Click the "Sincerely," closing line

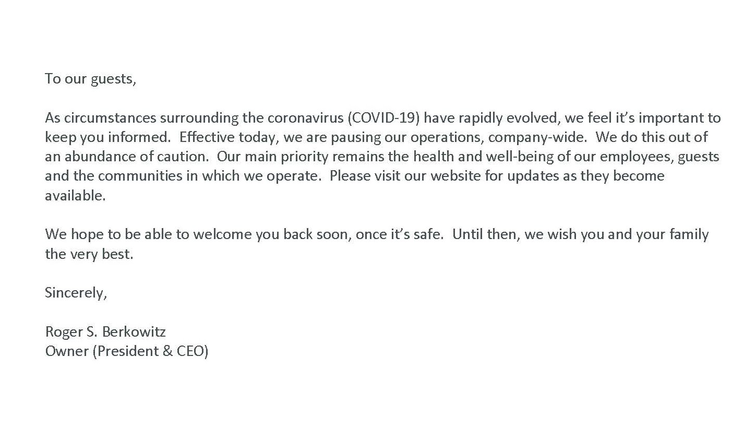[76, 293]
